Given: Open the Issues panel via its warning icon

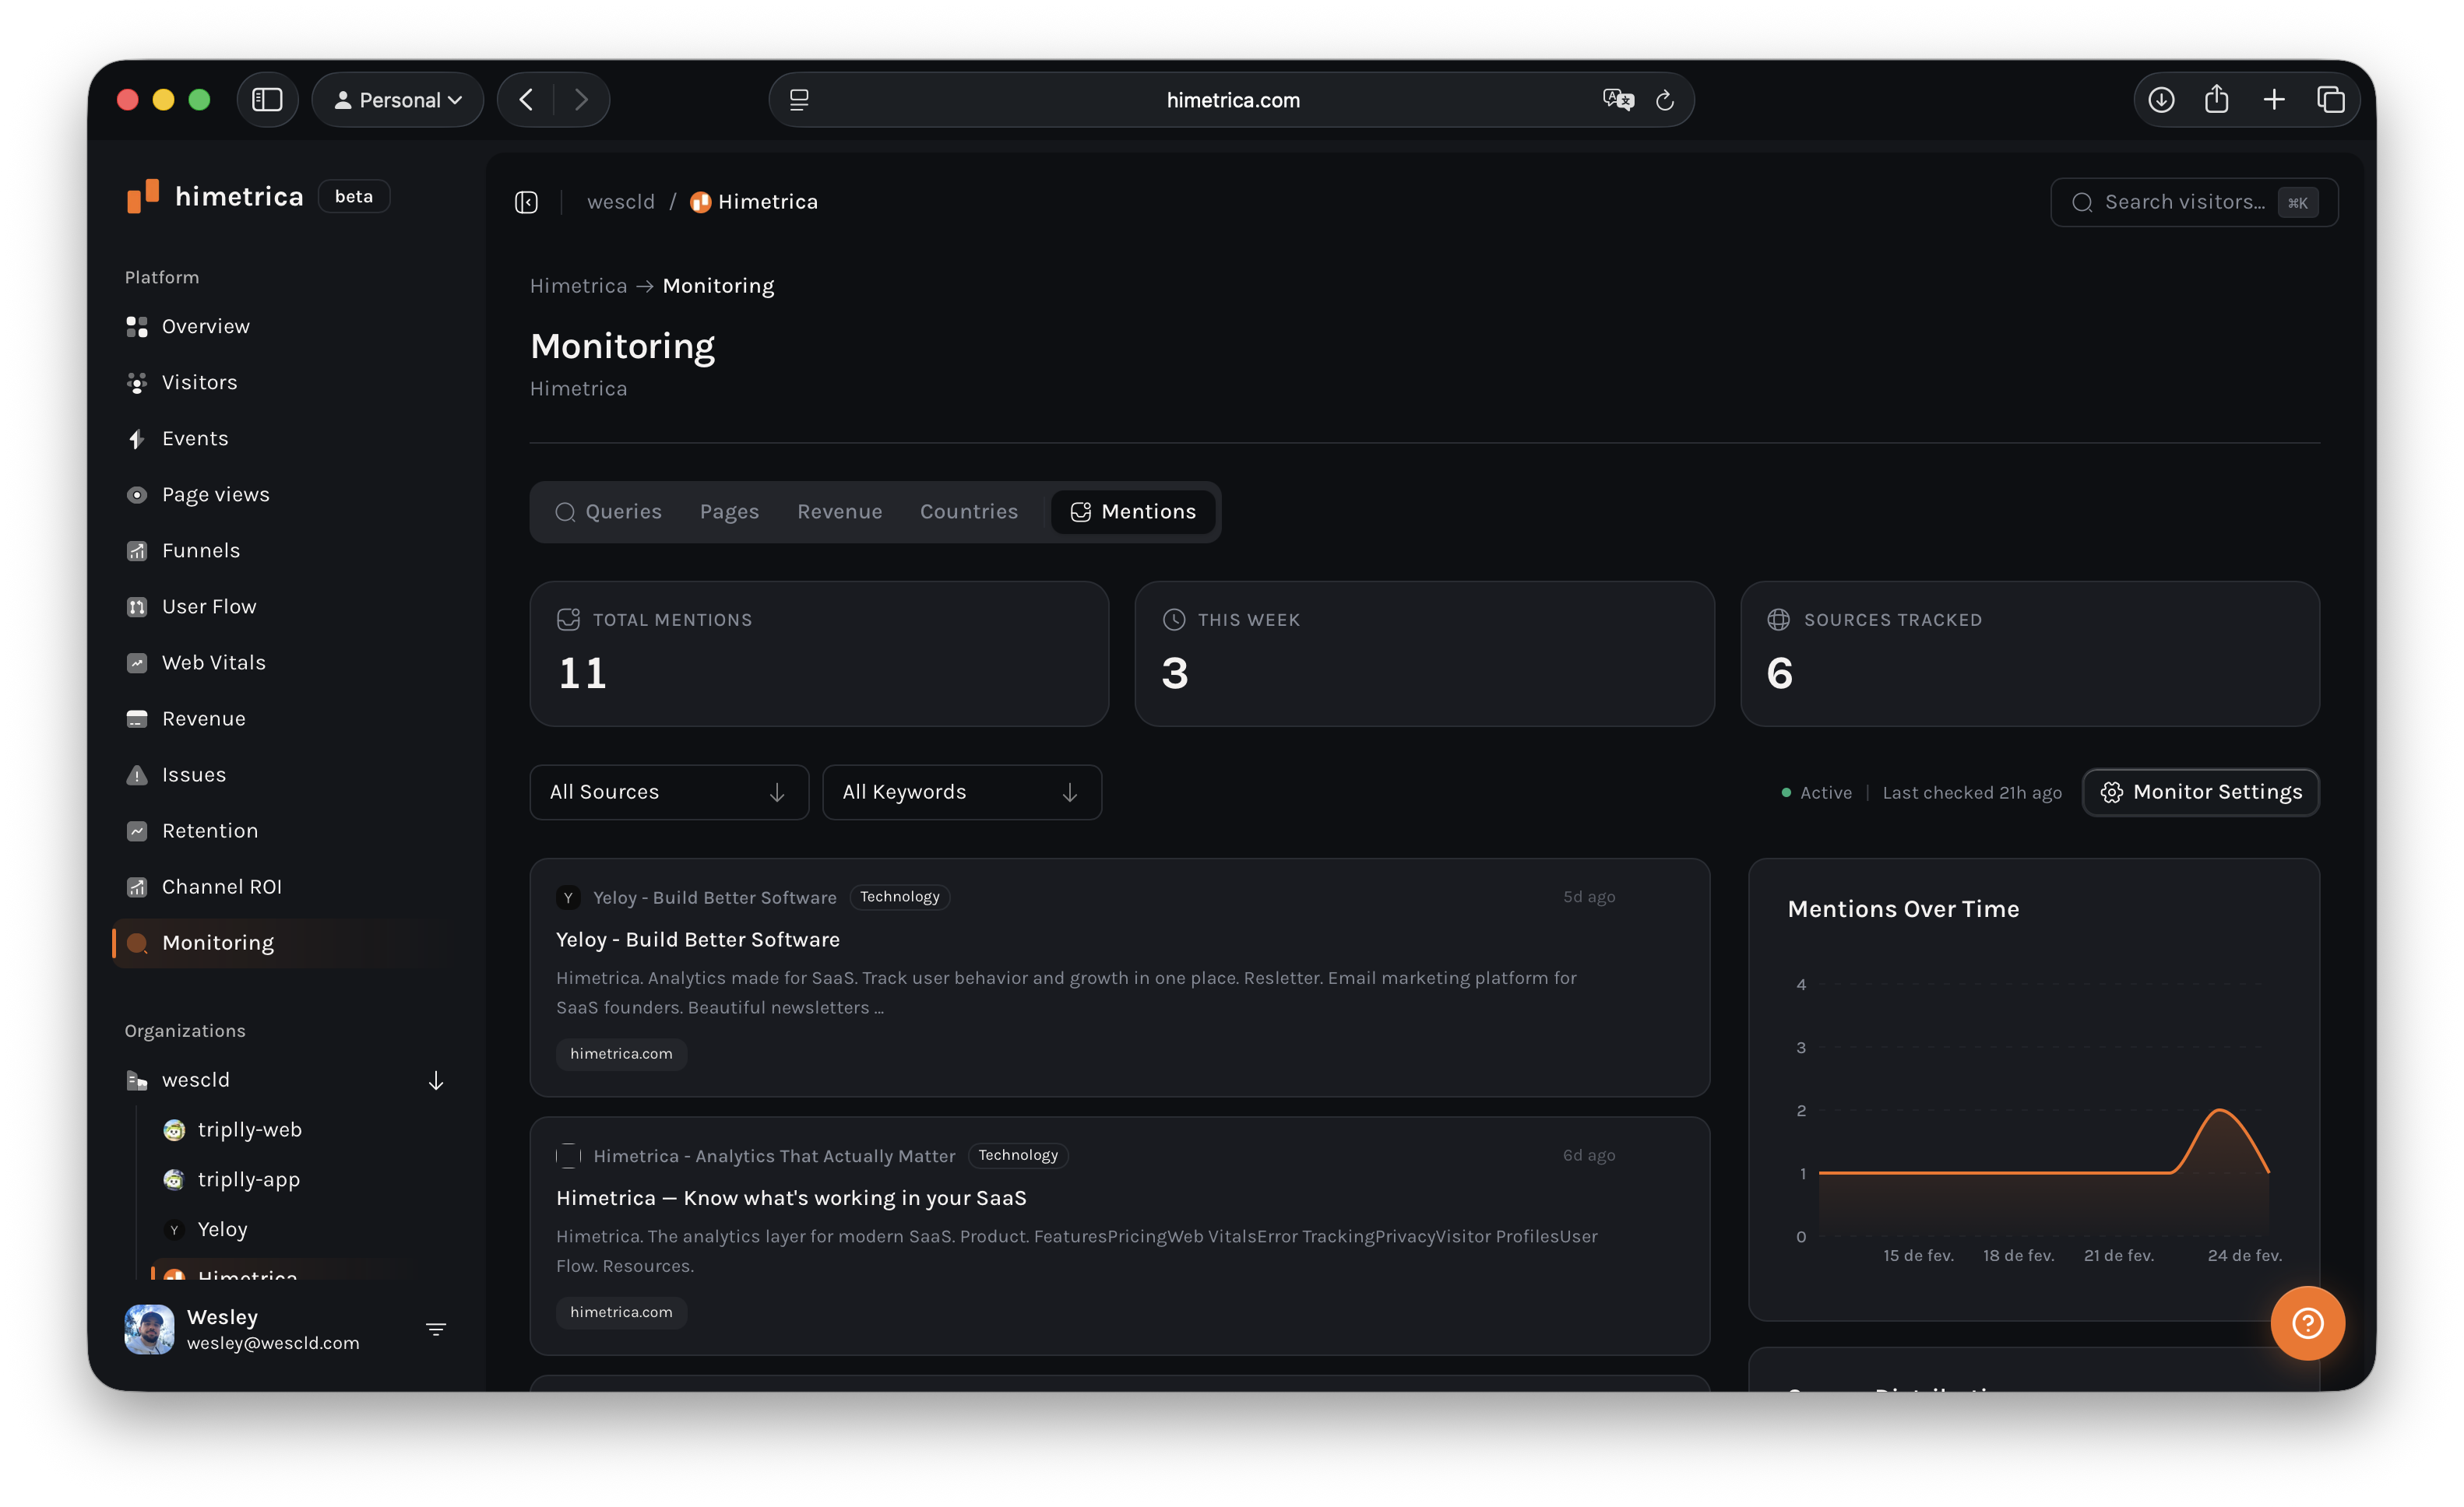Looking at the screenshot, I should click(x=137, y=775).
